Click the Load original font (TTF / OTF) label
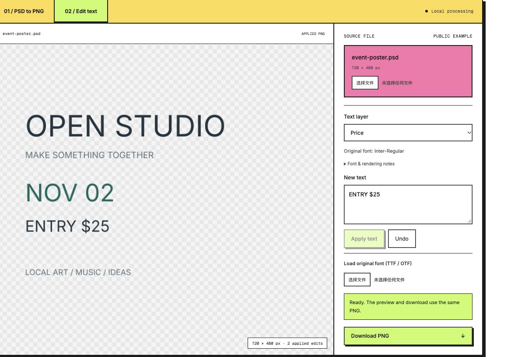The image size is (518, 357). click(x=378, y=263)
